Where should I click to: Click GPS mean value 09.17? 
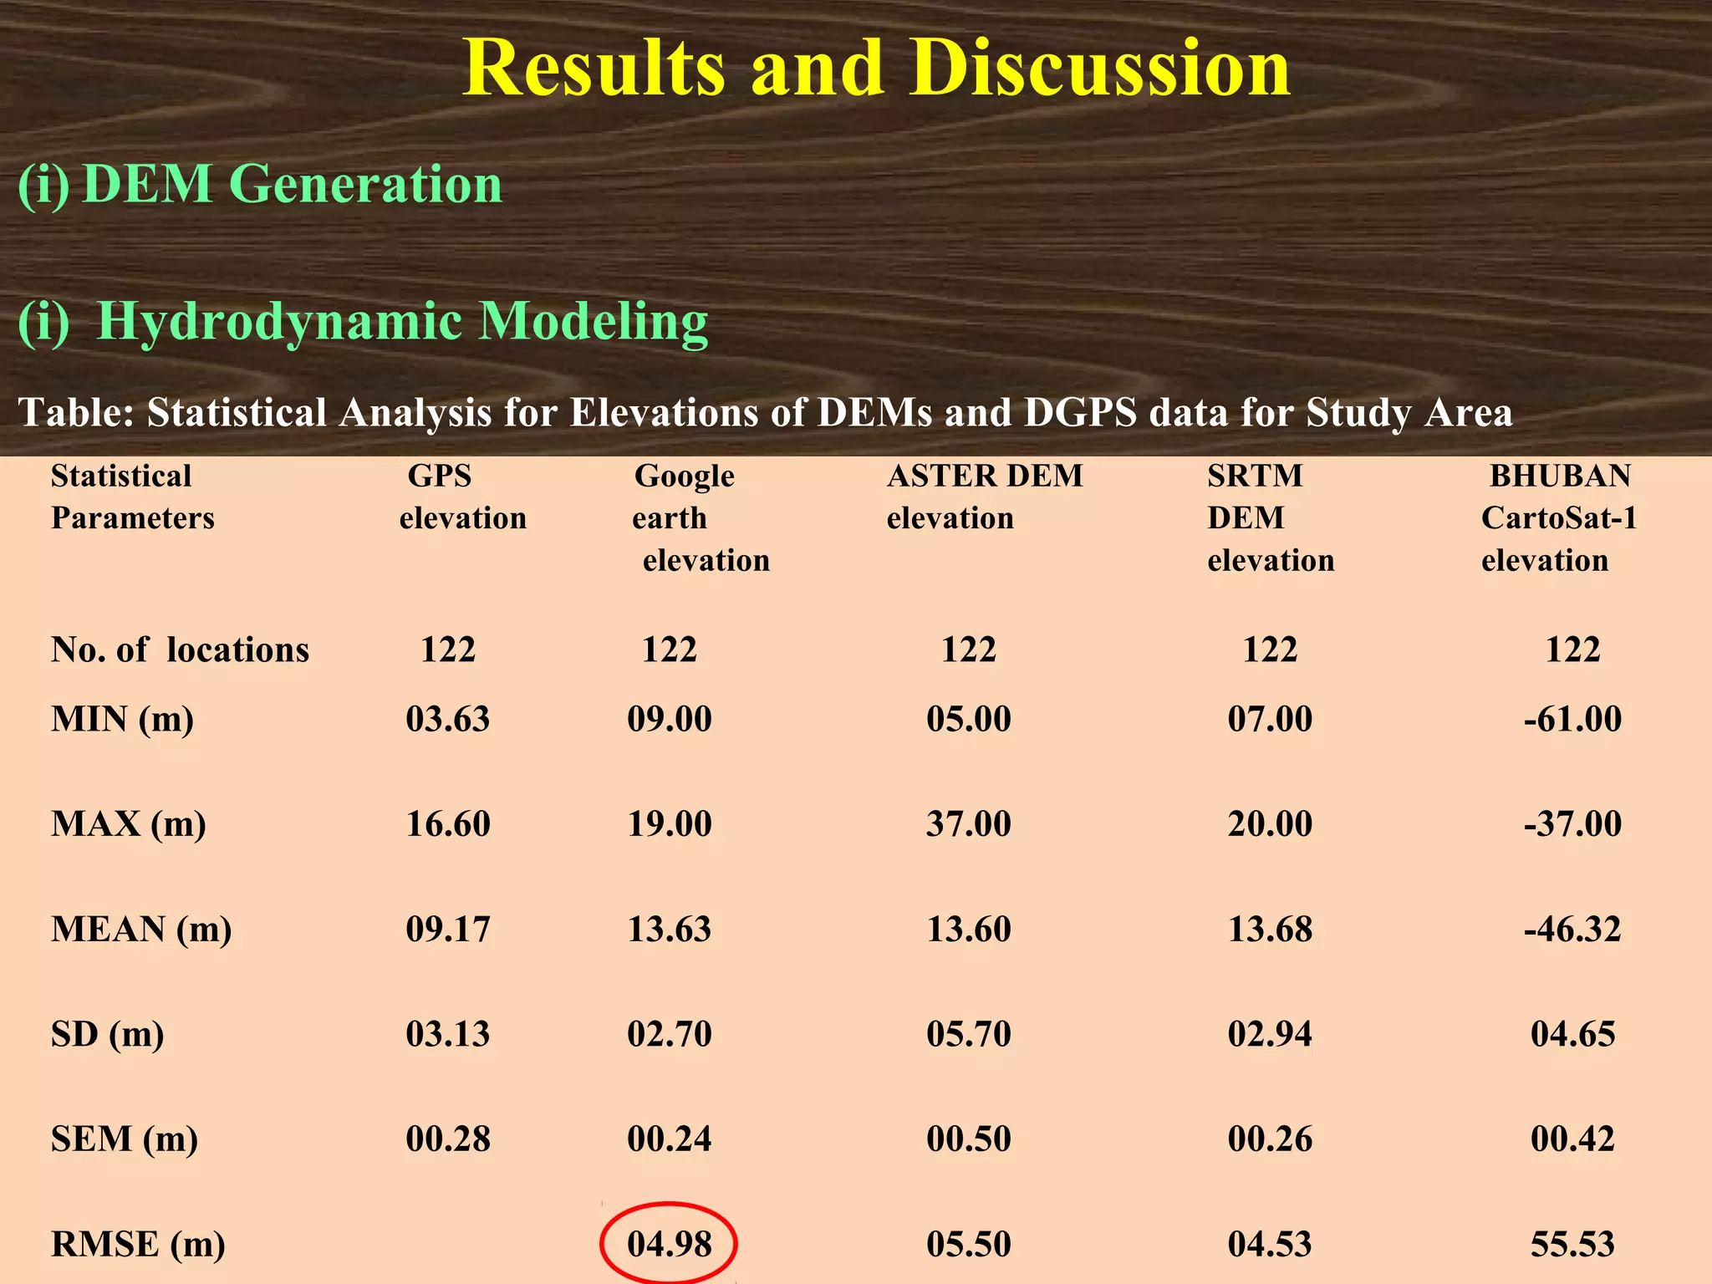(448, 930)
